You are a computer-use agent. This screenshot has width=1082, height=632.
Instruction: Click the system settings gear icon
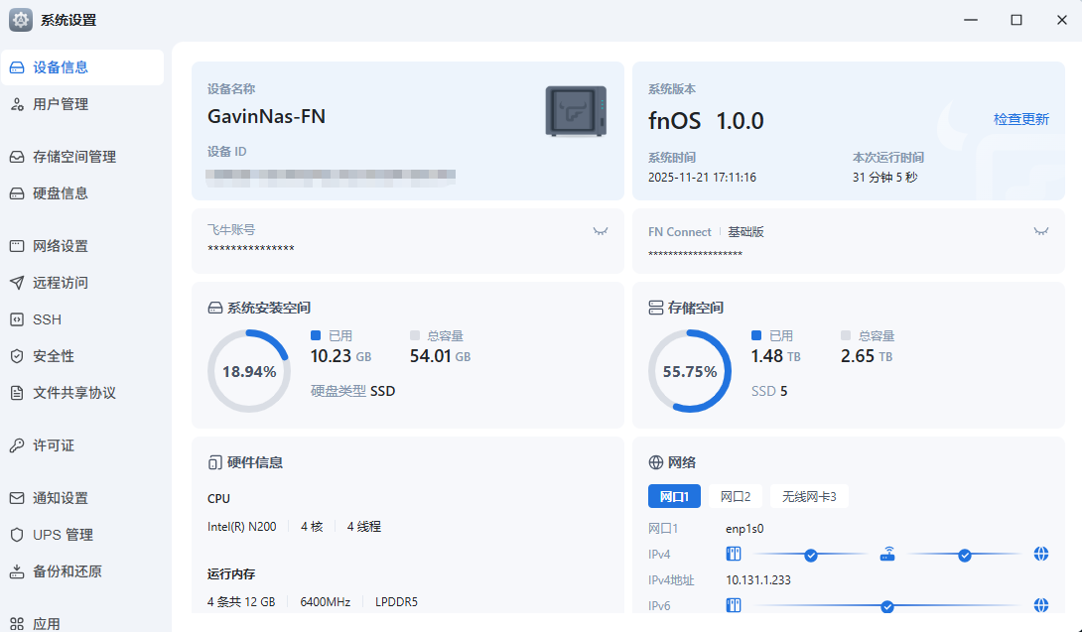[21, 20]
